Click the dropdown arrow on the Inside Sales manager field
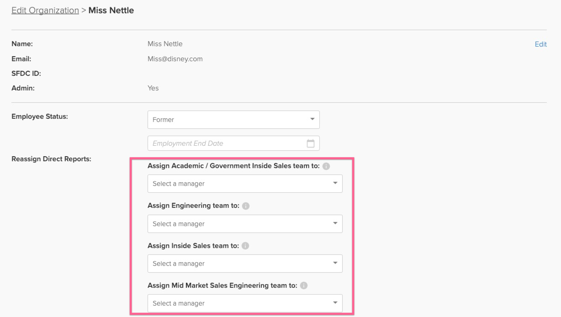 [336, 264]
